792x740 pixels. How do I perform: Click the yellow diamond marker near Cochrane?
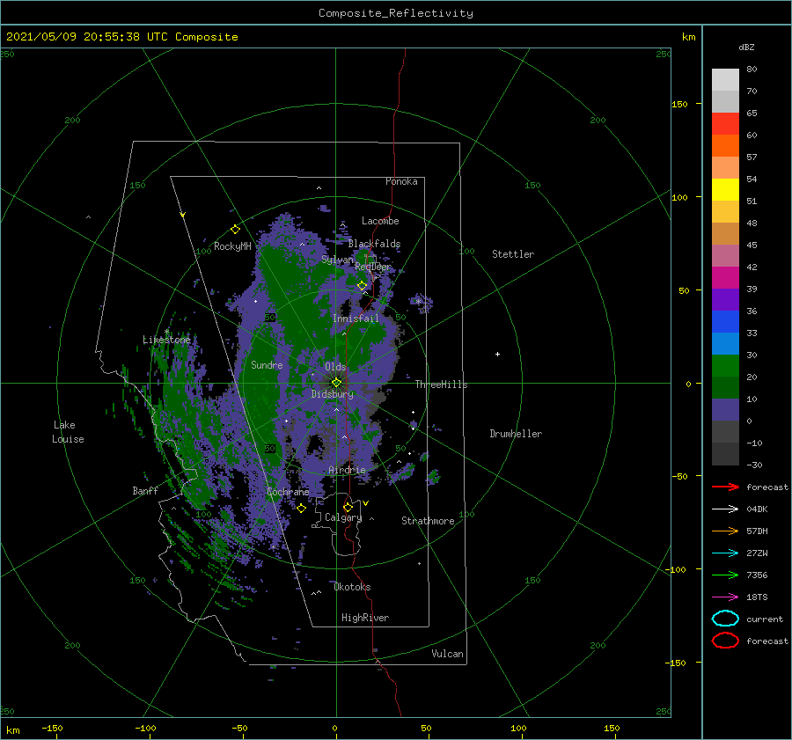point(301,509)
